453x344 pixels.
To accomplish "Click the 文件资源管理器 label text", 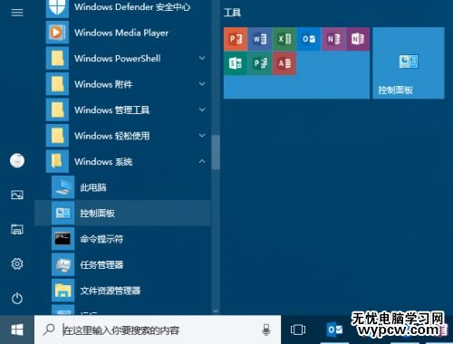I will [x=111, y=291].
